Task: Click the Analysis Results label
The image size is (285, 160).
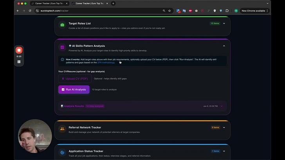Action: [x=74, y=106]
